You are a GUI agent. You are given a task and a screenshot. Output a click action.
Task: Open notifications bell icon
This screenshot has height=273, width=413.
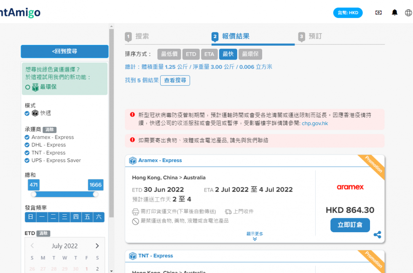[394, 13]
